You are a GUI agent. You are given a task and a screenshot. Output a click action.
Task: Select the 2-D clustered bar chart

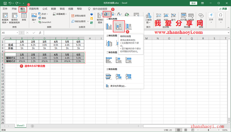coord(109,60)
